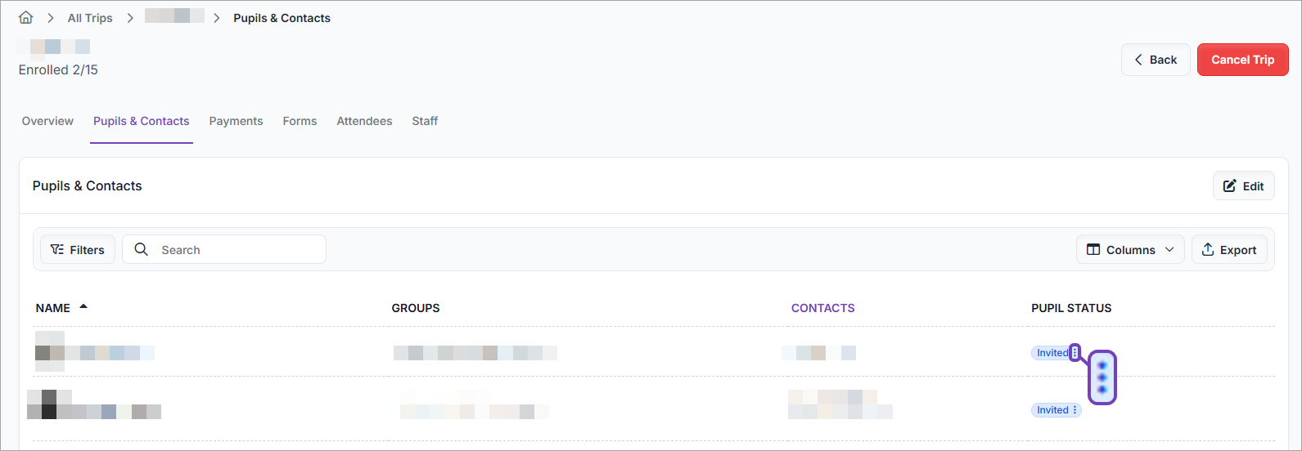Image resolution: width=1302 pixels, height=451 pixels.
Task: Open three-dot menu on first Invited status
Action: coord(1075,353)
